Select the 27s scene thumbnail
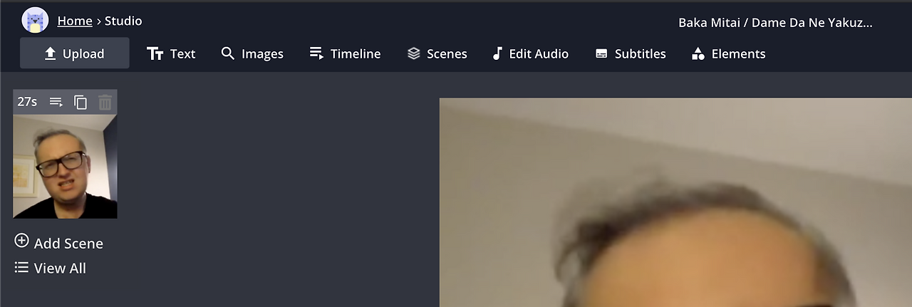The width and height of the screenshot is (912, 307). pos(65,167)
